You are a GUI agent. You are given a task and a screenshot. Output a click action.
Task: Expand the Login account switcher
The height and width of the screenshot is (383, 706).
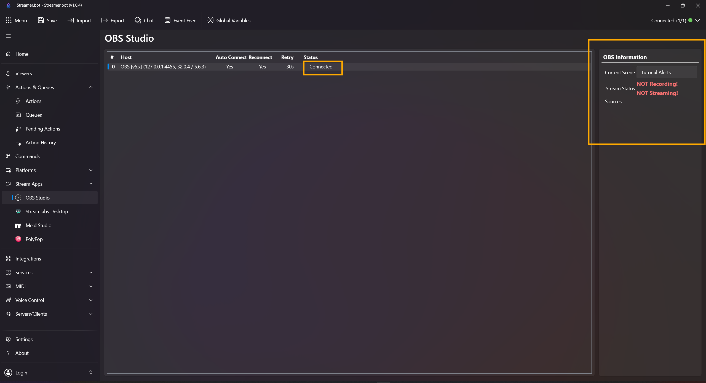coord(91,373)
